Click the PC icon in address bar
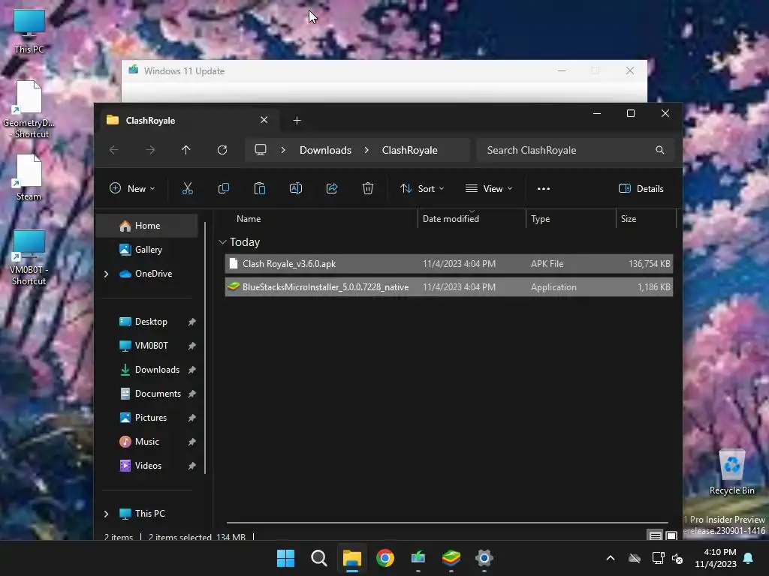 [261, 150]
